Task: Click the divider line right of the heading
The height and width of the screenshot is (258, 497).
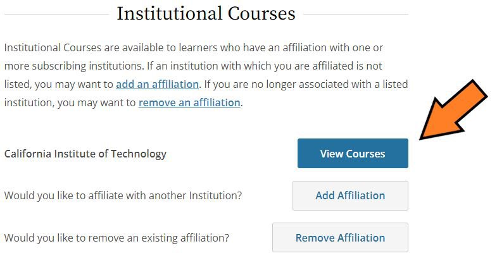Action: (356, 14)
